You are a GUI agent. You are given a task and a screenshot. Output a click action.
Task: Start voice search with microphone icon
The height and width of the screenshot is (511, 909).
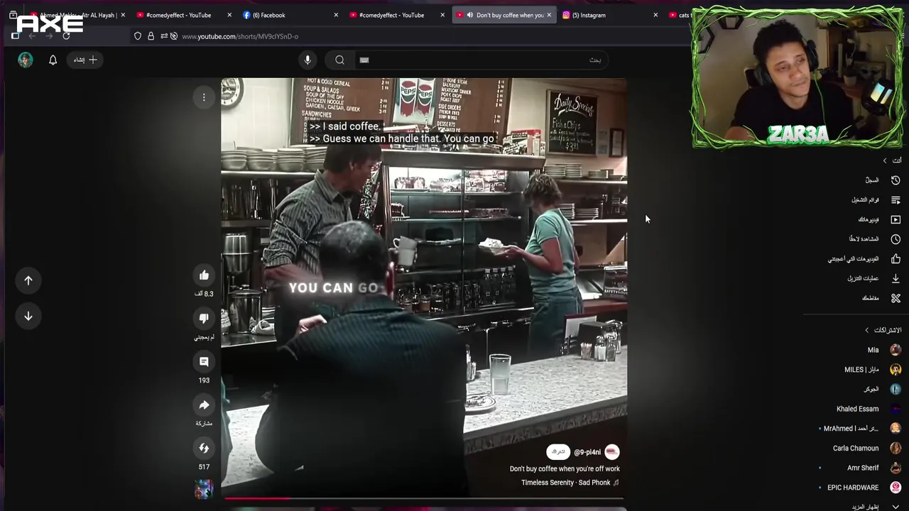coord(307,60)
